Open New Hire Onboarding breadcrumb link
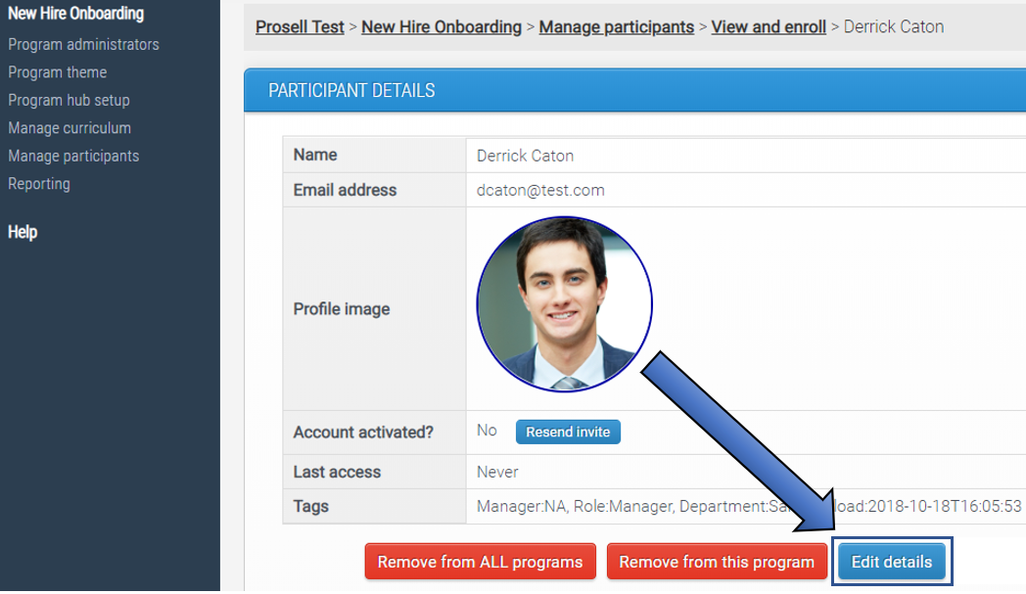Screen dimensions: 1026x594 [441, 26]
